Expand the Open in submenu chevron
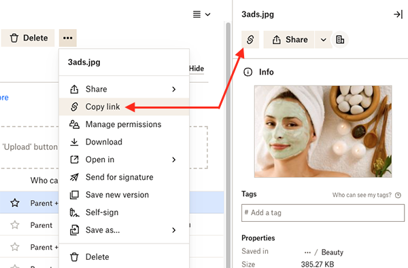Image resolution: width=408 pixels, height=268 pixels. tap(174, 159)
